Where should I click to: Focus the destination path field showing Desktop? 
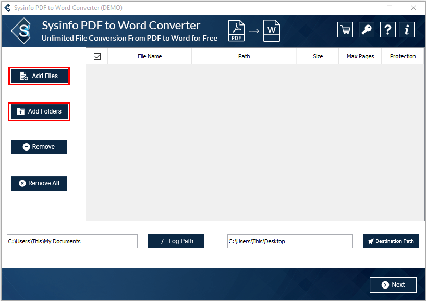tap(290, 241)
